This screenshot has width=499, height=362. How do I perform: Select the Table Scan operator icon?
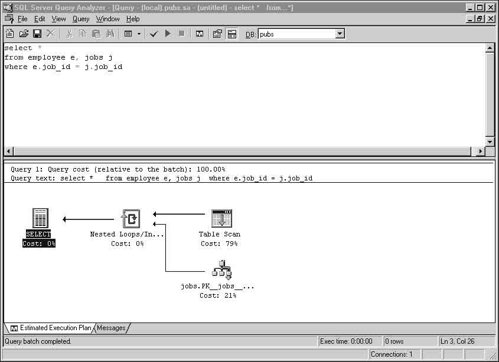click(x=221, y=218)
